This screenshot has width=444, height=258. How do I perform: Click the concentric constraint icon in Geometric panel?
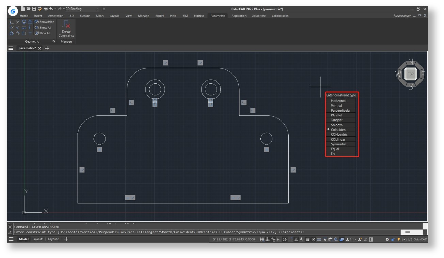[x=24, y=22]
